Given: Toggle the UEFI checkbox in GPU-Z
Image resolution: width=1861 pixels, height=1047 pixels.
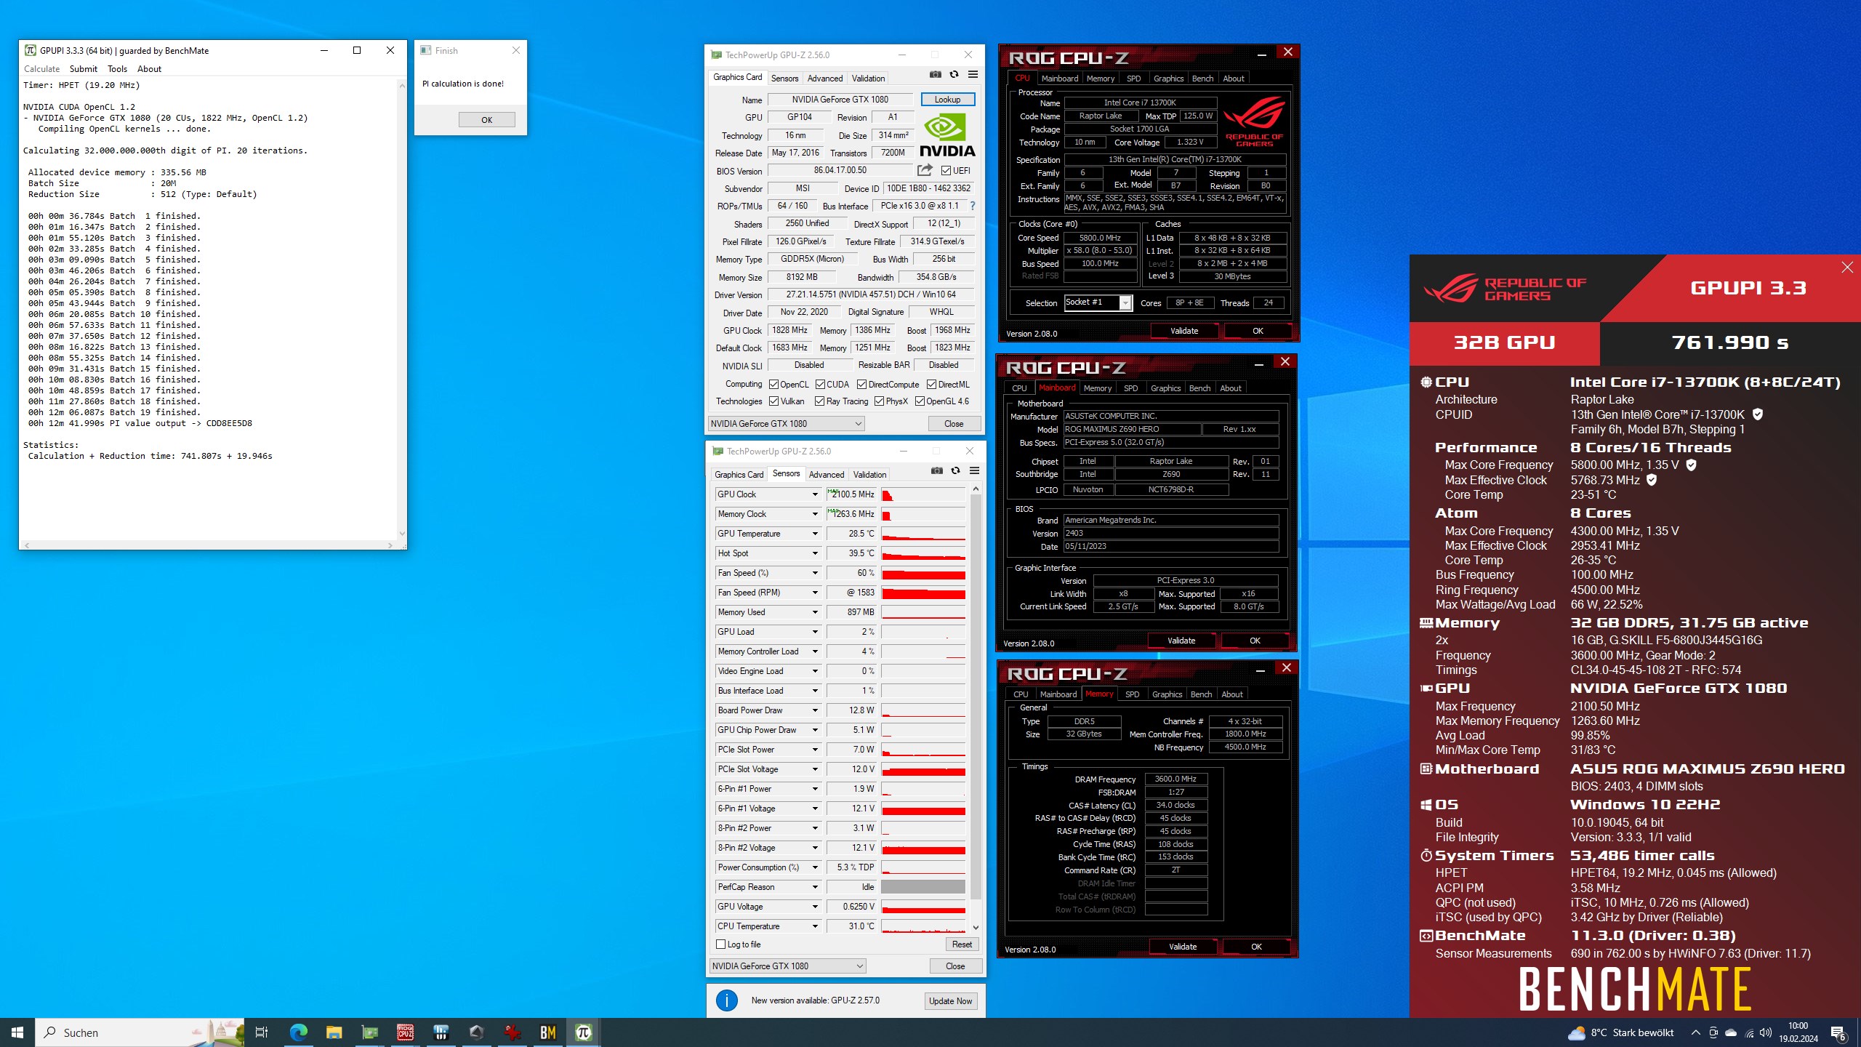Looking at the screenshot, I should click(946, 170).
